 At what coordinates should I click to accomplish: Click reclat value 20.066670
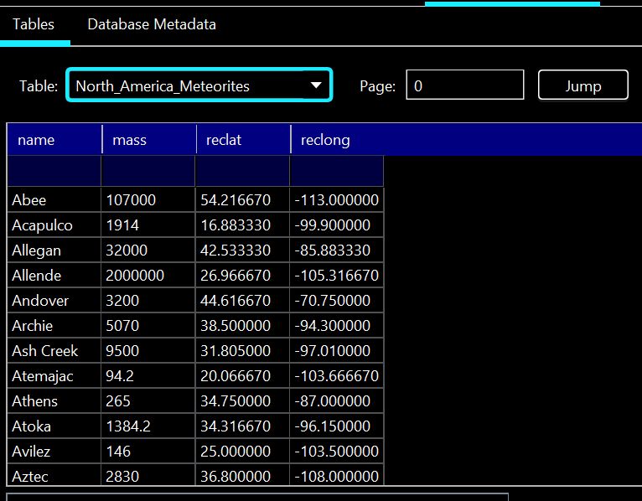click(242, 375)
